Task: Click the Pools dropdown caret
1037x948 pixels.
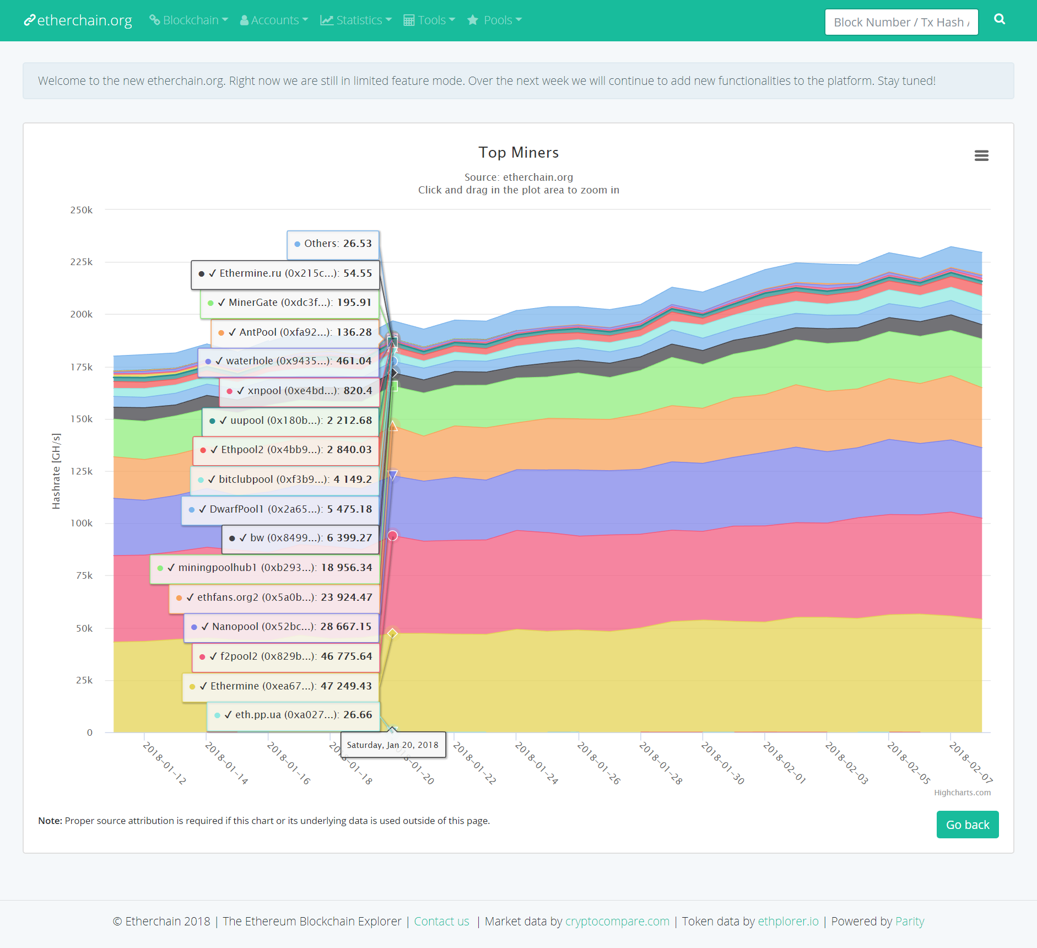Action: [x=518, y=20]
